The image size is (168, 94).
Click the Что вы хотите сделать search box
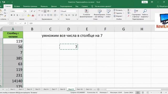click(x=103, y=6)
